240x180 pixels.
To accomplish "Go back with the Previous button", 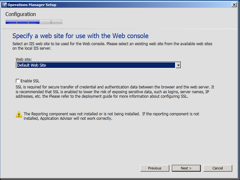I will [155, 168].
